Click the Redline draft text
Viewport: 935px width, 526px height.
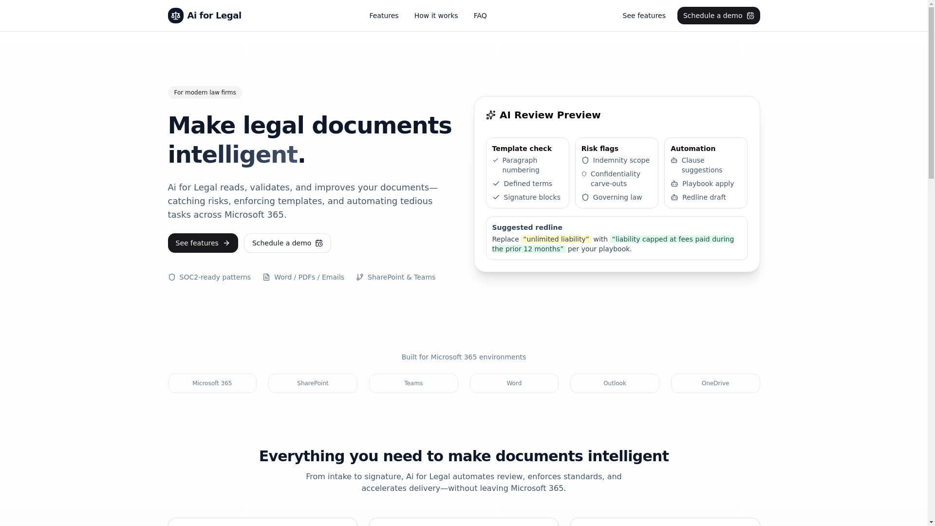[704, 197]
